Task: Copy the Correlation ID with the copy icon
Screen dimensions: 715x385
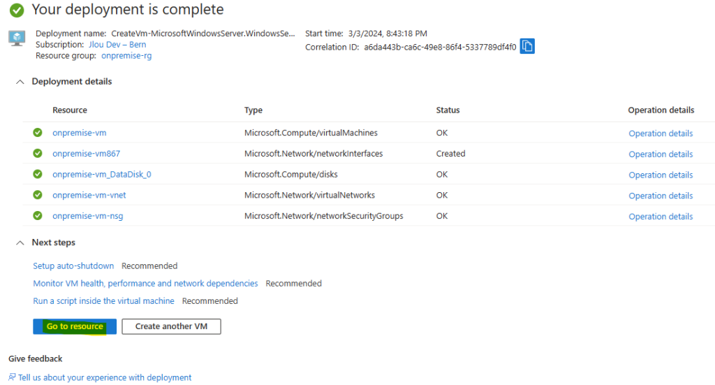Action: pos(527,46)
